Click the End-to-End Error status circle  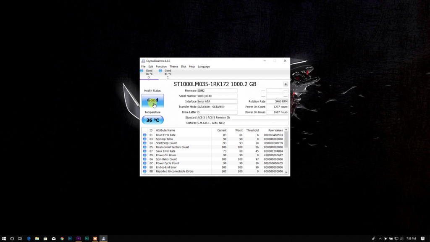point(144,167)
